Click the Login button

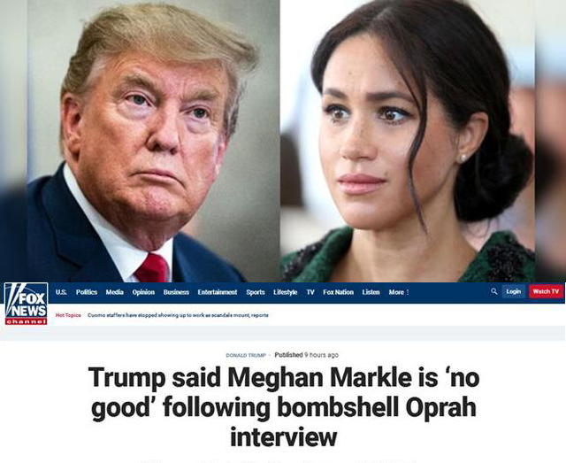tap(513, 291)
